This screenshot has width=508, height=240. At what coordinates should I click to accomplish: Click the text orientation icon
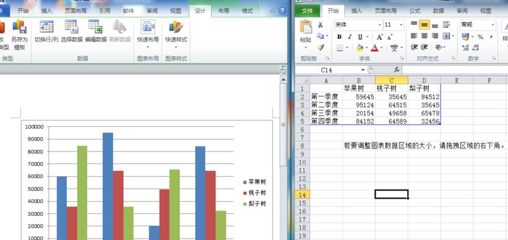point(438,47)
